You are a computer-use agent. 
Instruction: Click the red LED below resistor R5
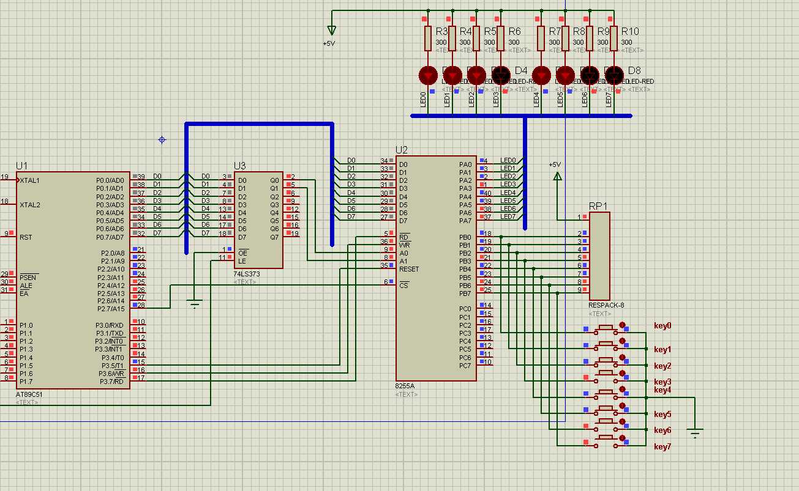coord(476,75)
